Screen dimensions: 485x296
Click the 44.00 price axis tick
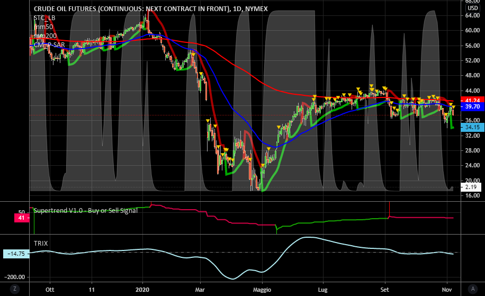tap(473, 91)
